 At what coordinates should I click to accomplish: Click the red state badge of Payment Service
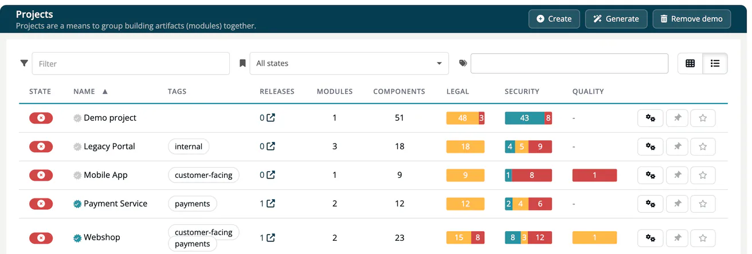tap(41, 204)
